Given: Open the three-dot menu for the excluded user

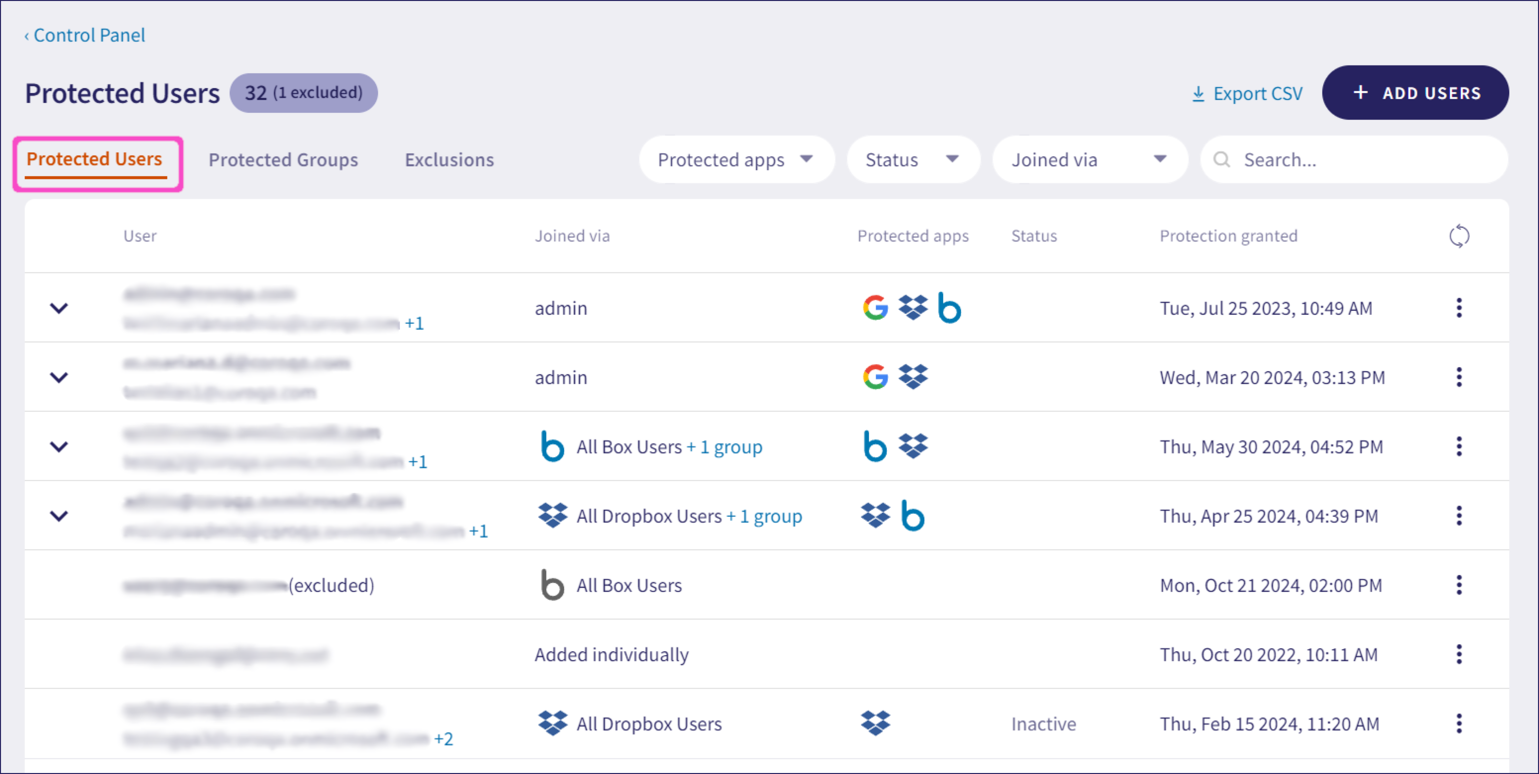Looking at the screenshot, I should click(1459, 585).
